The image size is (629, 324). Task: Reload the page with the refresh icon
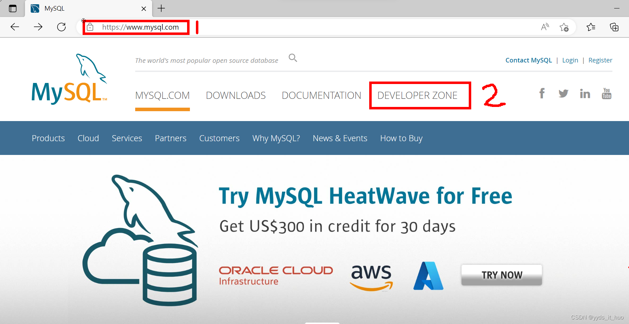click(61, 27)
